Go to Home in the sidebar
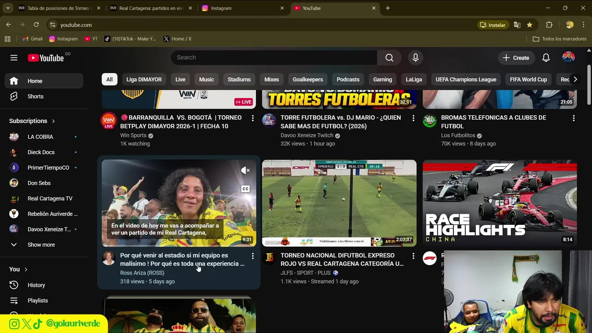 [44, 81]
